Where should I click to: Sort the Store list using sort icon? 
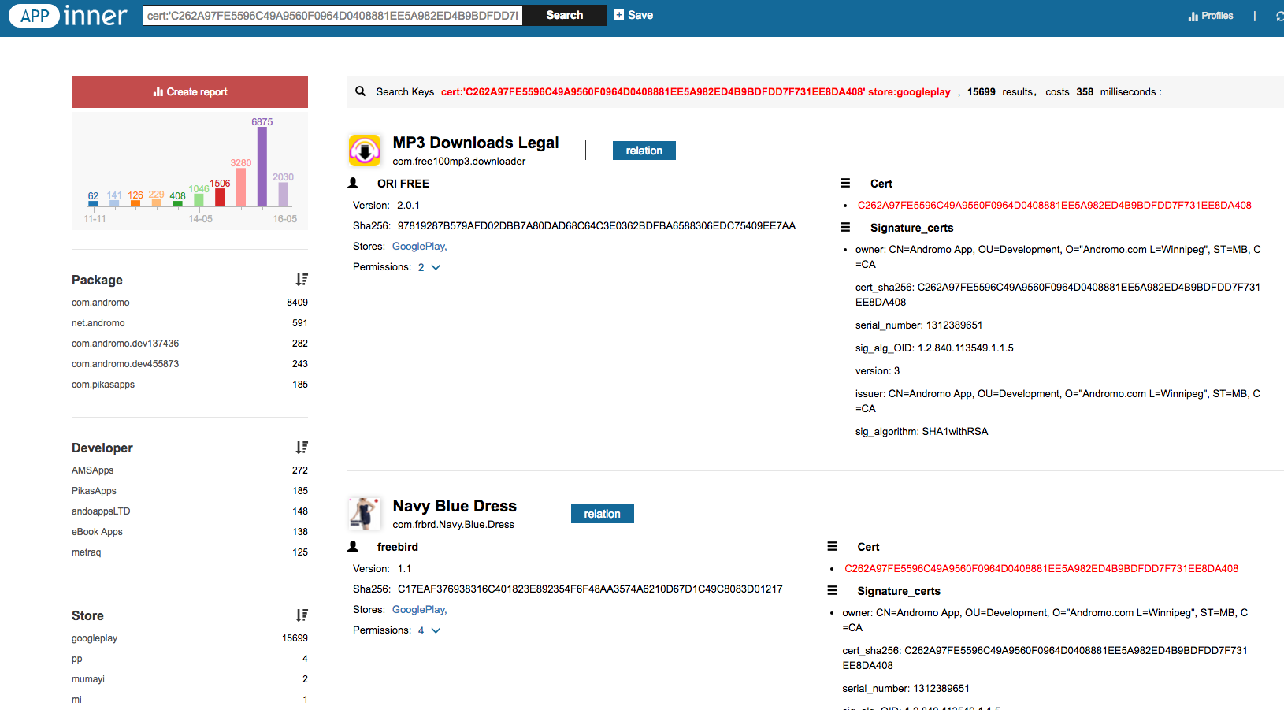click(x=302, y=615)
